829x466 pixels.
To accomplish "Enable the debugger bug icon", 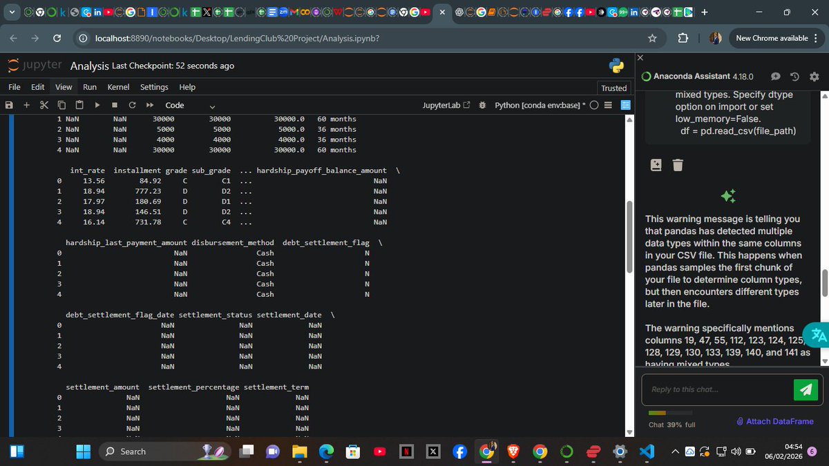I will click(483, 105).
